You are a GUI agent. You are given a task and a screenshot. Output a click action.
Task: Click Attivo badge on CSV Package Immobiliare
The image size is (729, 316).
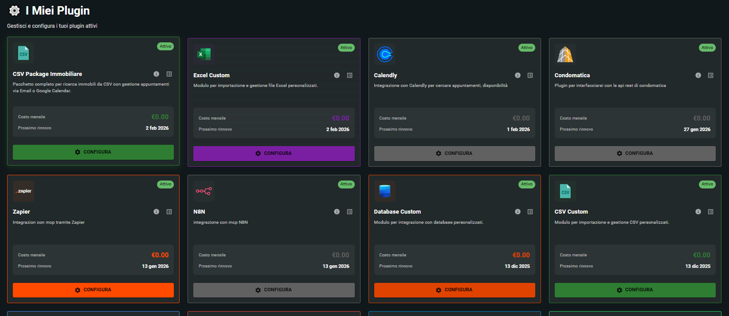(x=165, y=46)
